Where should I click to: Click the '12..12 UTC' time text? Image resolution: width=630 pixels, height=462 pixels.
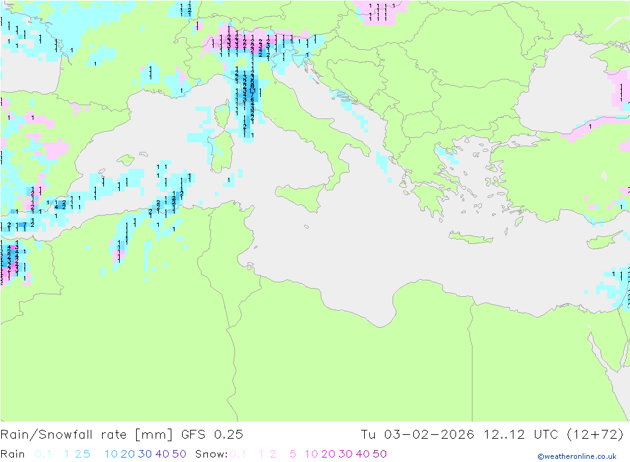521,435
